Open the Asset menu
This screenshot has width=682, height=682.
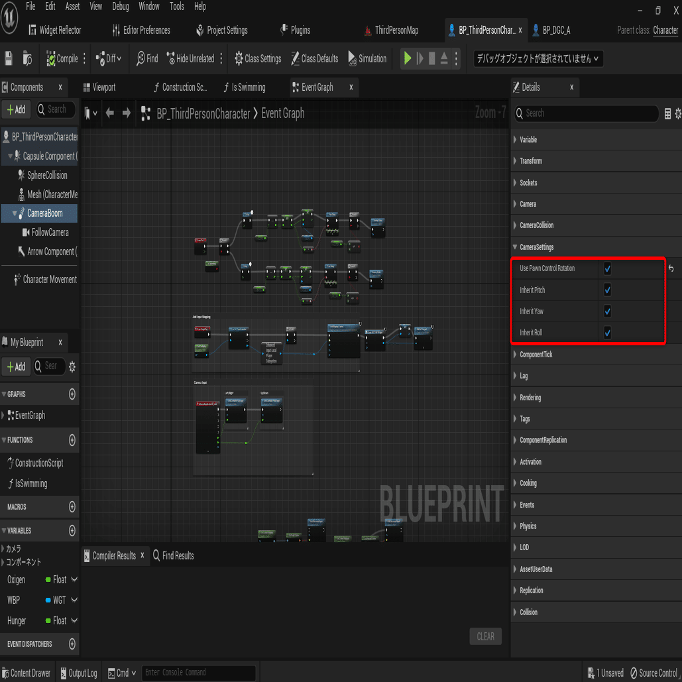tap(72, 7)
